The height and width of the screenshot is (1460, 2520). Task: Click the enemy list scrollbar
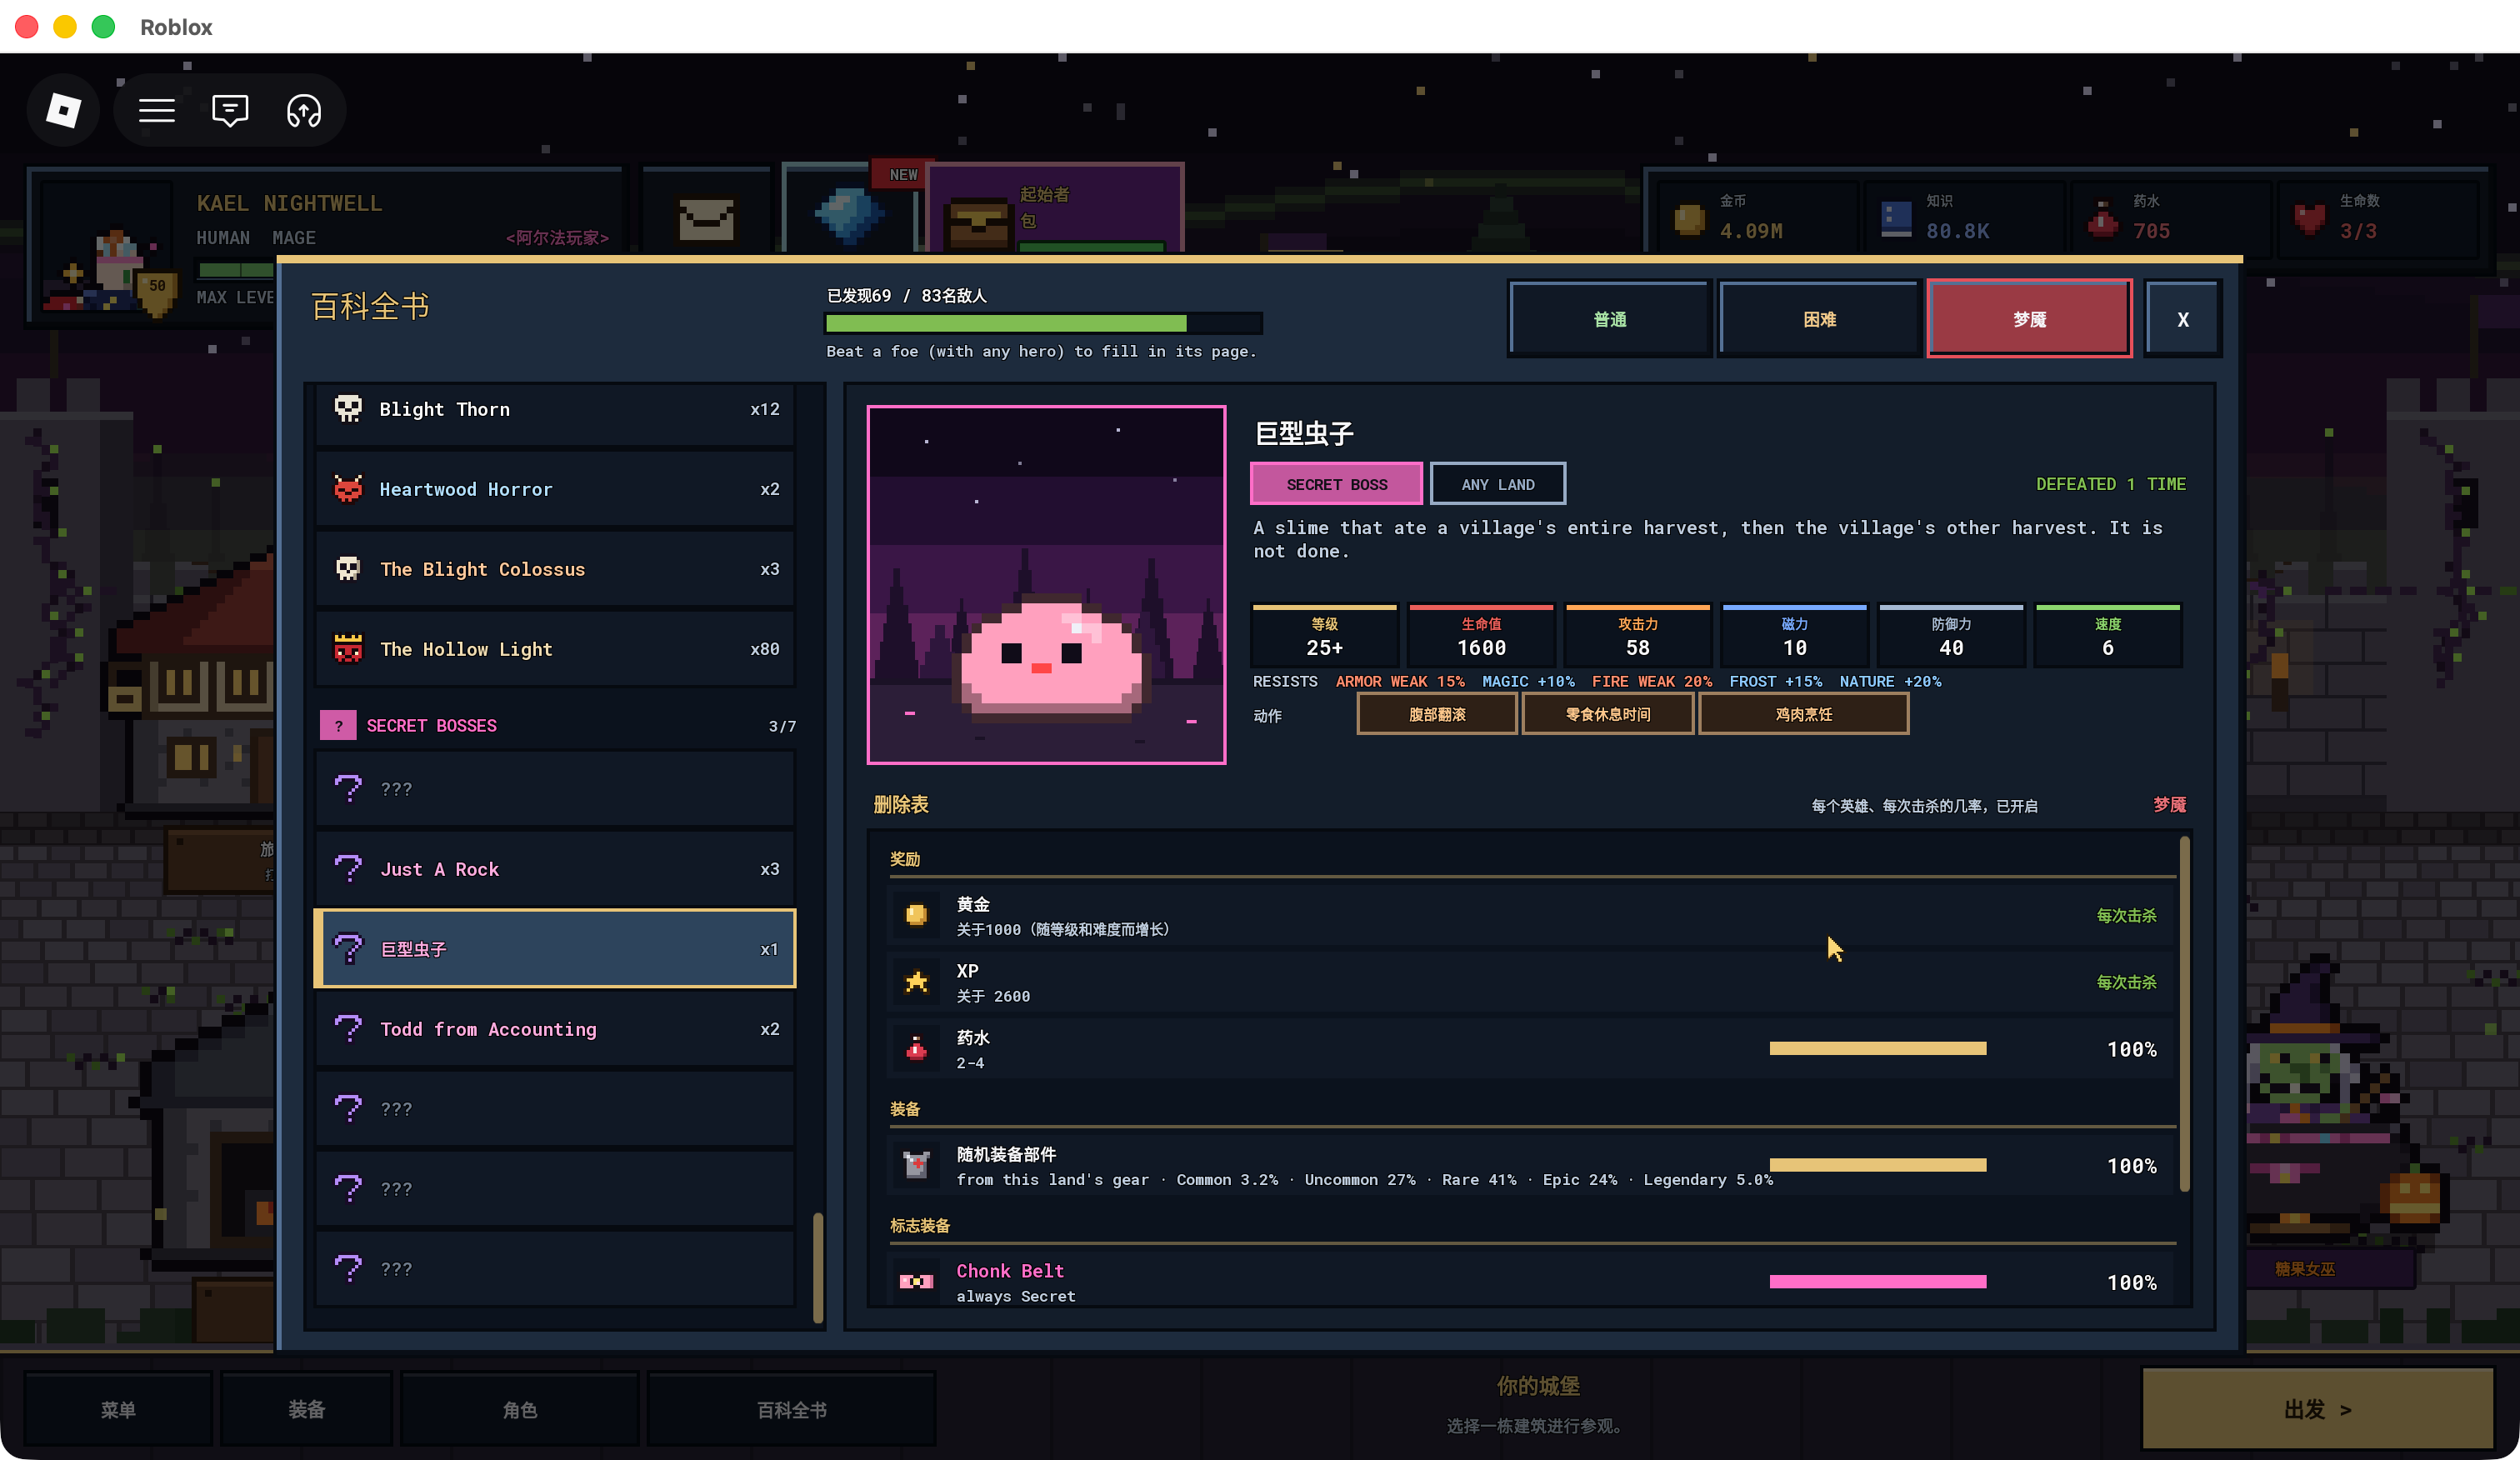(818, 1267)
